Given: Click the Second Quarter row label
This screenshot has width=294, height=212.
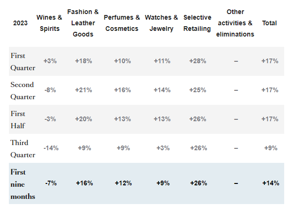Looking at the screenshot, I should coord(23,90).
